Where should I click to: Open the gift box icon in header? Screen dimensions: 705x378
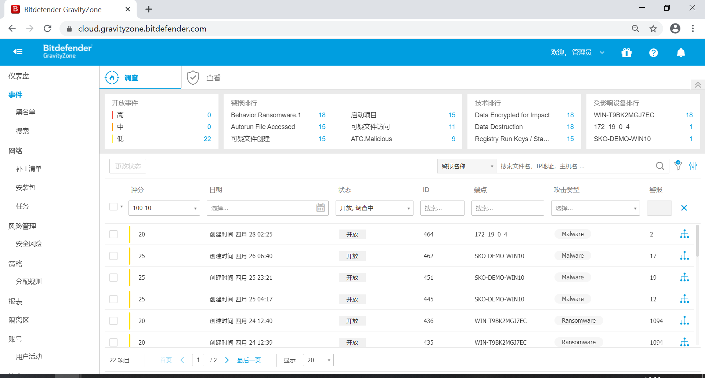pyautogui.click(x=626, y=52)
